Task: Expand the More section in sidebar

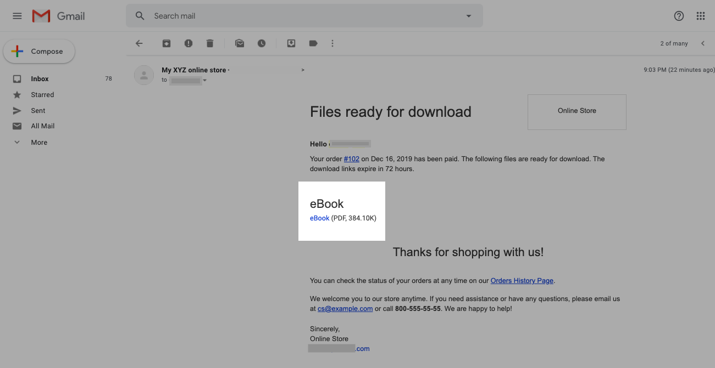Action: [38, 142]
